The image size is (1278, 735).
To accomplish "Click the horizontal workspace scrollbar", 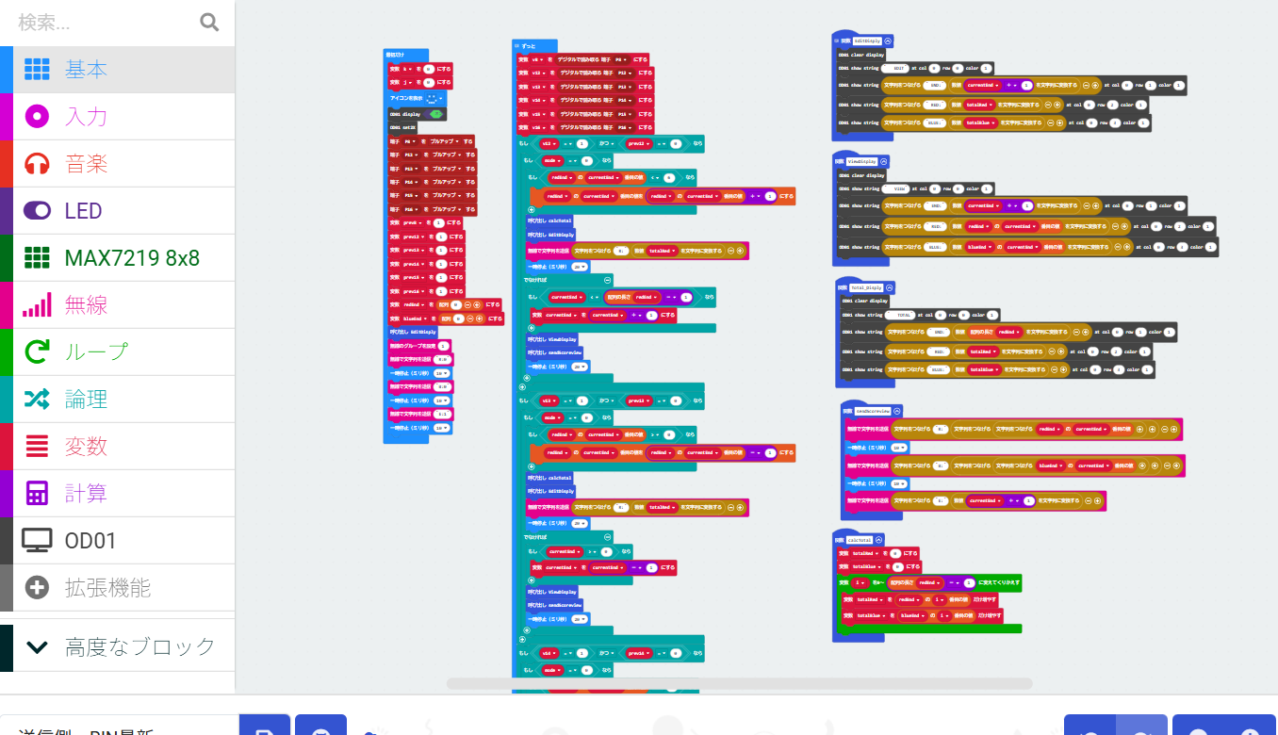I will click(739, 683).
